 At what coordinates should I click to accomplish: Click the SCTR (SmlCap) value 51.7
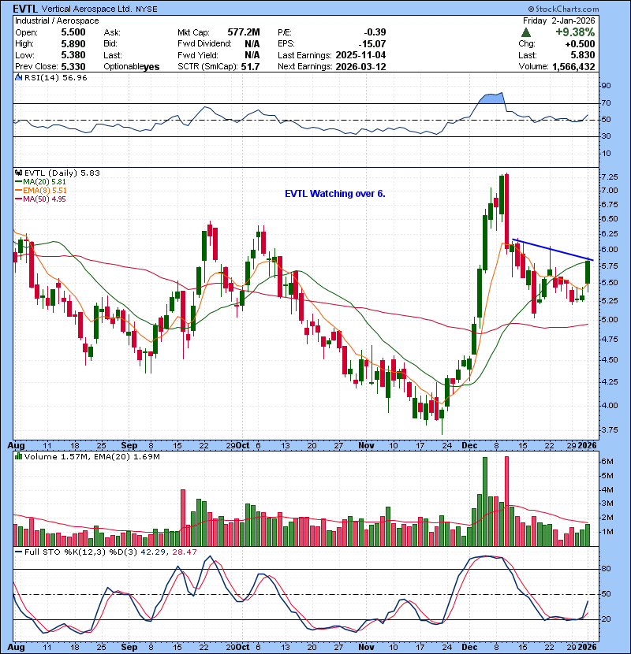coord(250,66)
